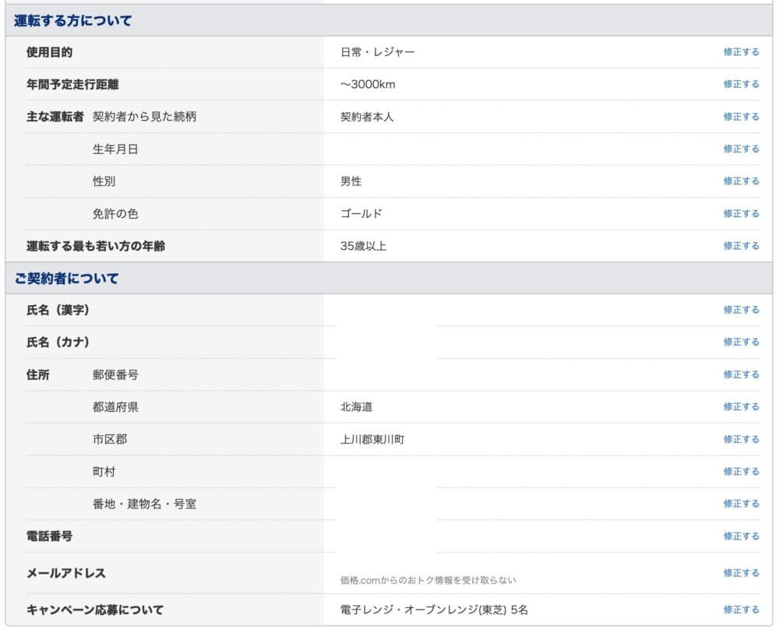Edit キャンペーン応募について with 修正する

741,609
